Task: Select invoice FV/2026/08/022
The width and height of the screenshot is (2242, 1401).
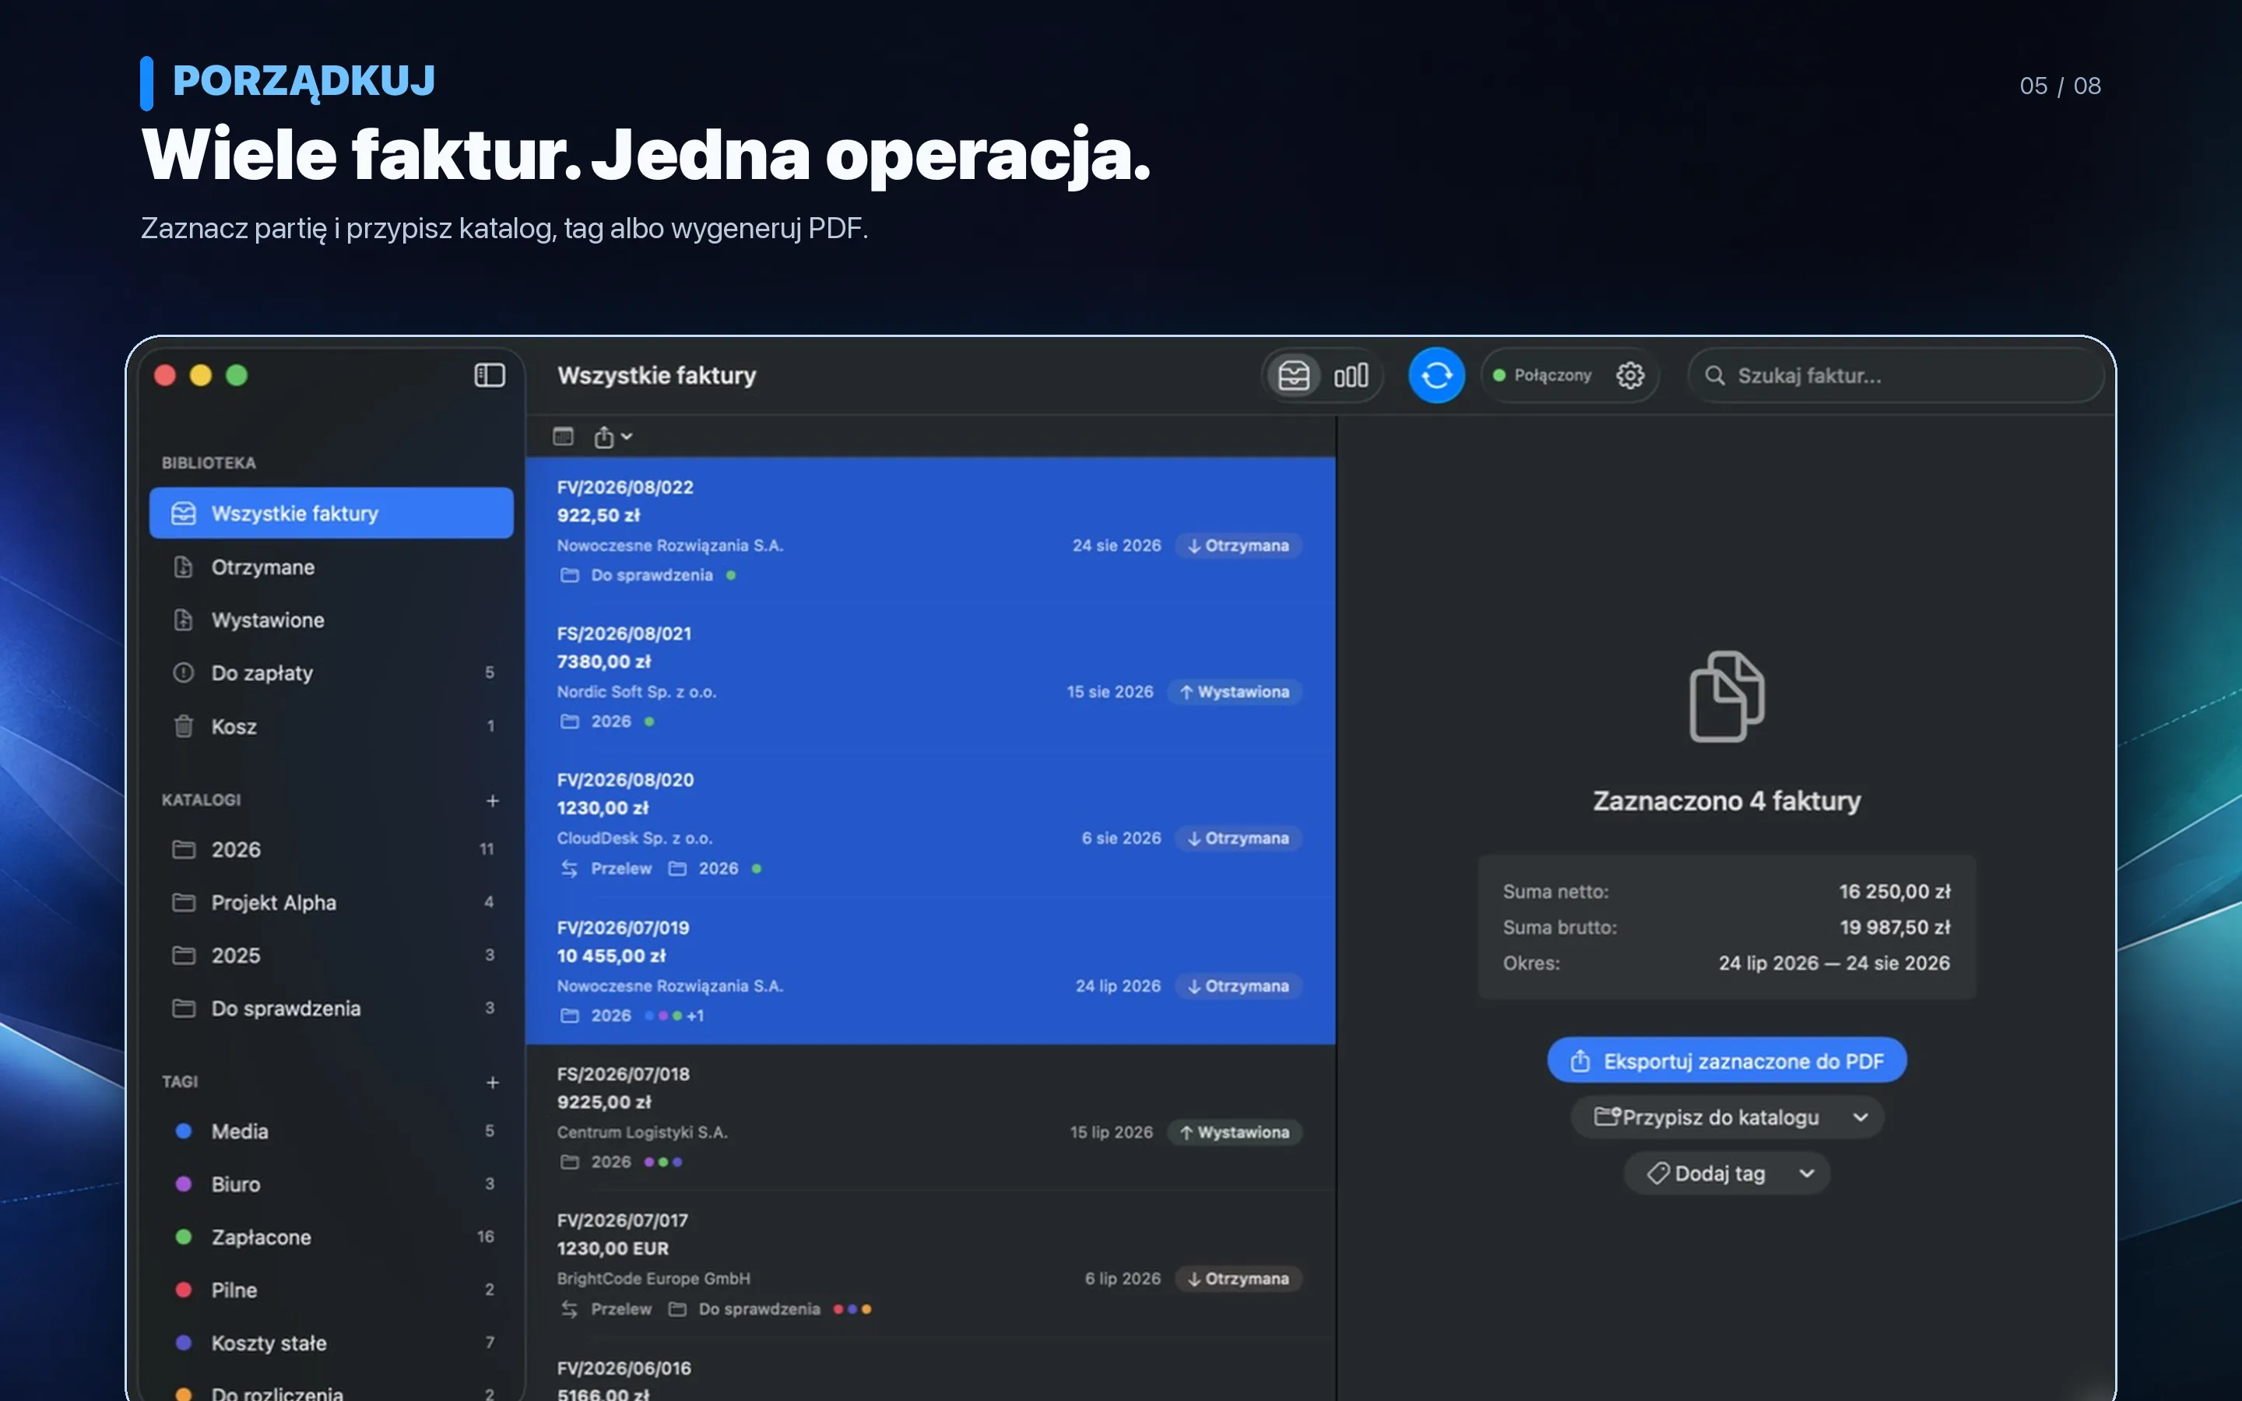Action: tap(930, 530)
